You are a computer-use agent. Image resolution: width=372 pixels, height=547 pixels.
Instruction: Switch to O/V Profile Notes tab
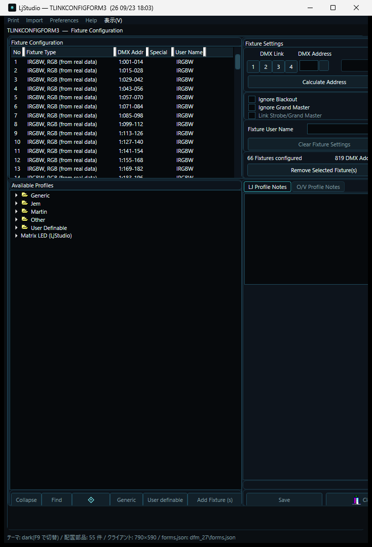click(x=318, y=187)
